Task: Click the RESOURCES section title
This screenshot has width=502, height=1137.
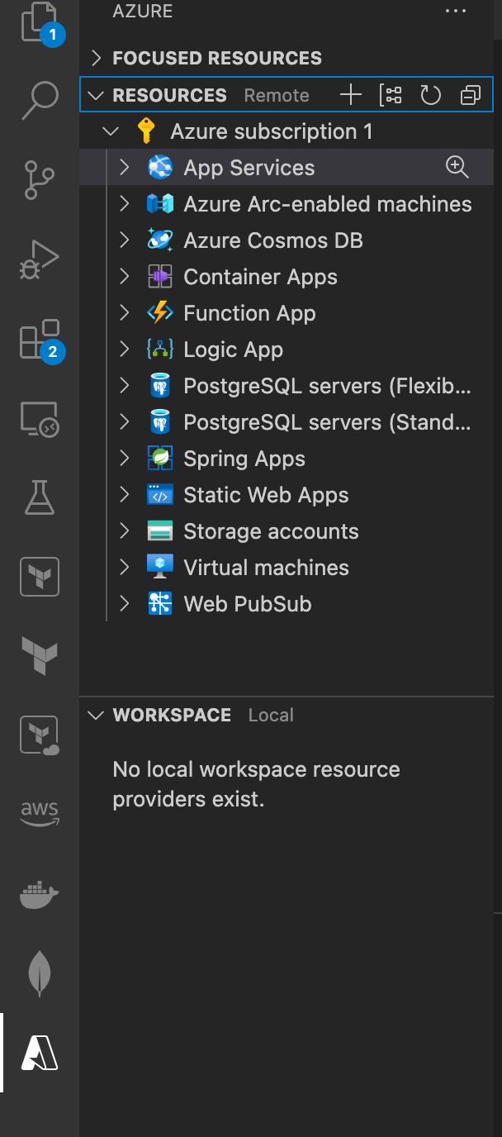Action: [169, 95]
